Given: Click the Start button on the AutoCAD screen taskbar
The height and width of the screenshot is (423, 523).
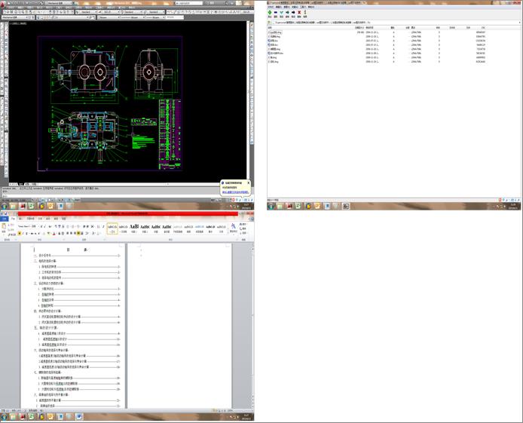Looking at the screenshot, I should tap(4, 206).
